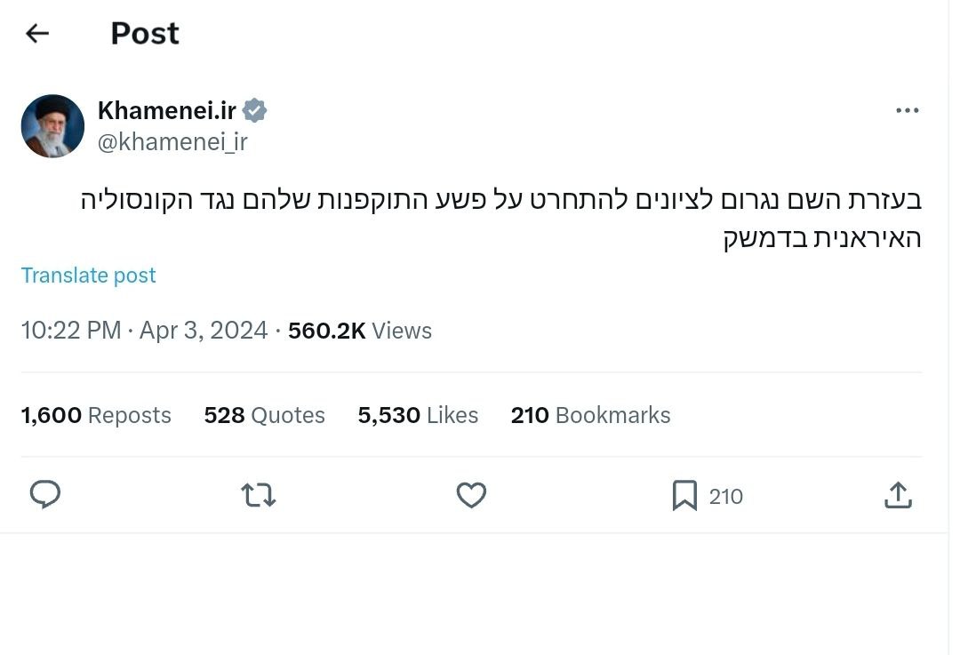Click the back arrow icon
The width and height of the screenshot is (960, 655).
point(37,34)
